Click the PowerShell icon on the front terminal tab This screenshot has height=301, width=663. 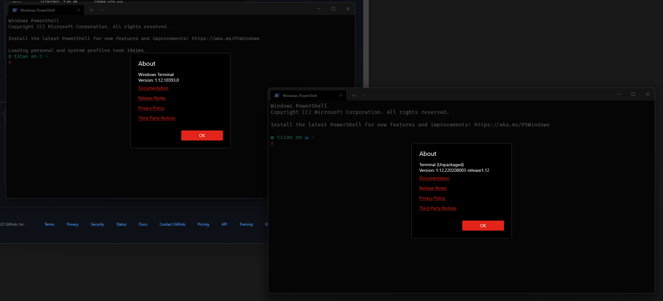click(x=277, y=95)
